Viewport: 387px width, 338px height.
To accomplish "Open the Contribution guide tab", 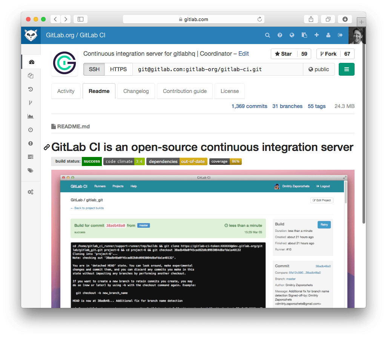I will click(x=184, y=91).
